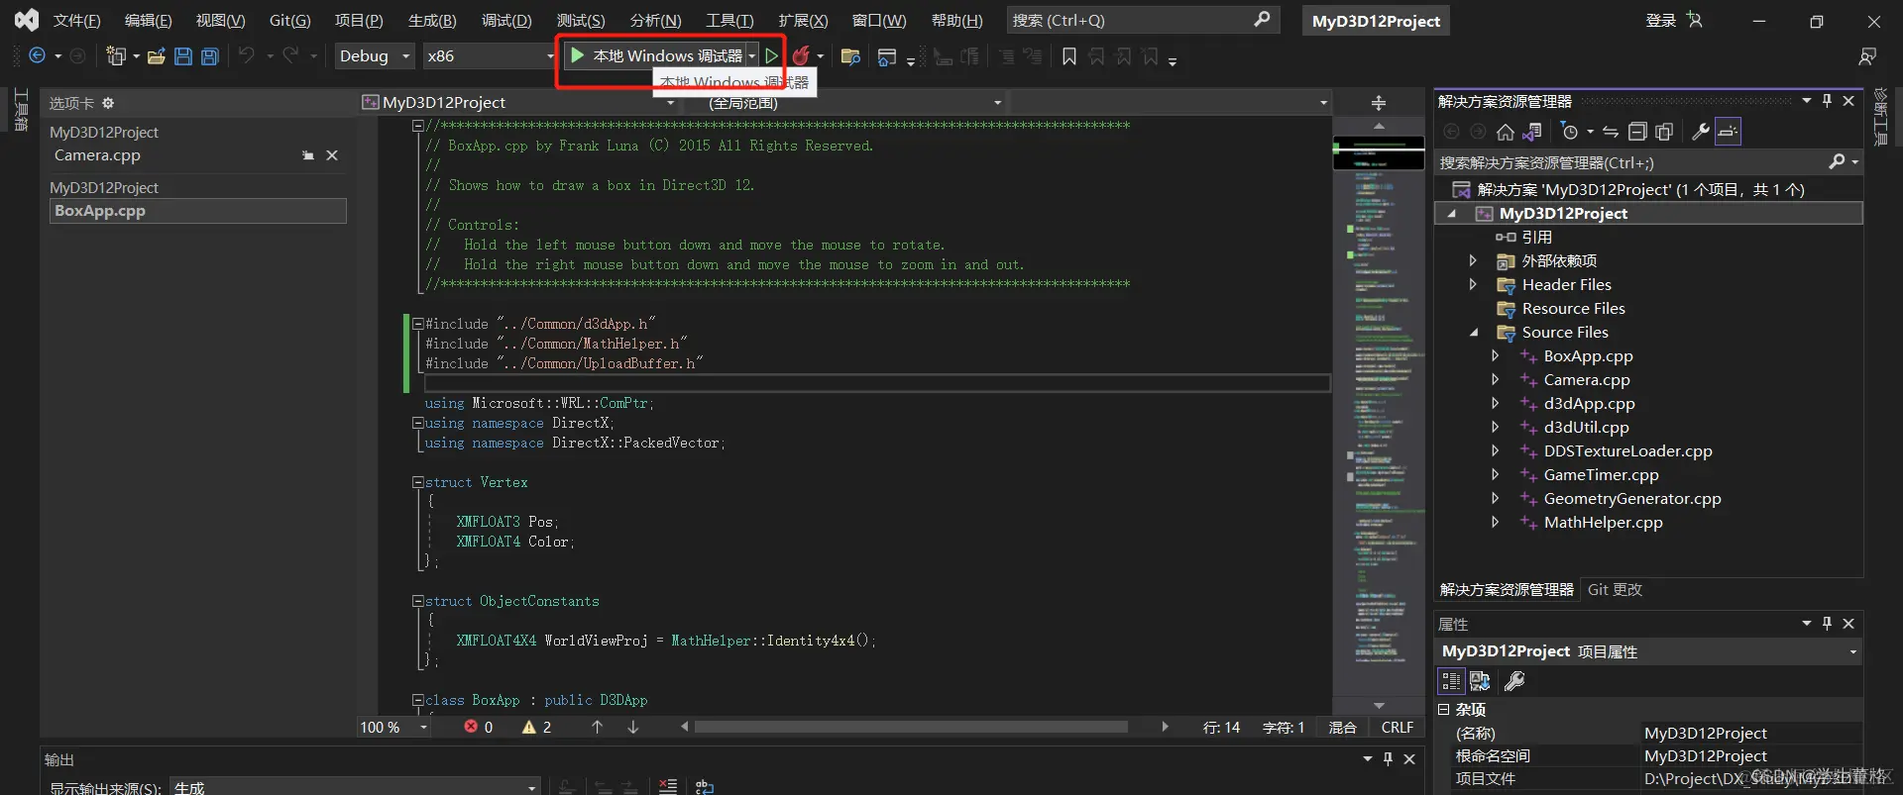Click the Property Pages wrench icon
This screenshot has height=795, width=1903.
coord(1514,681)
